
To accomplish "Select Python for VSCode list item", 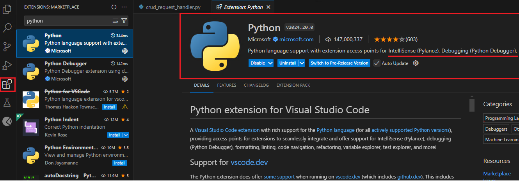I will 75,99.
